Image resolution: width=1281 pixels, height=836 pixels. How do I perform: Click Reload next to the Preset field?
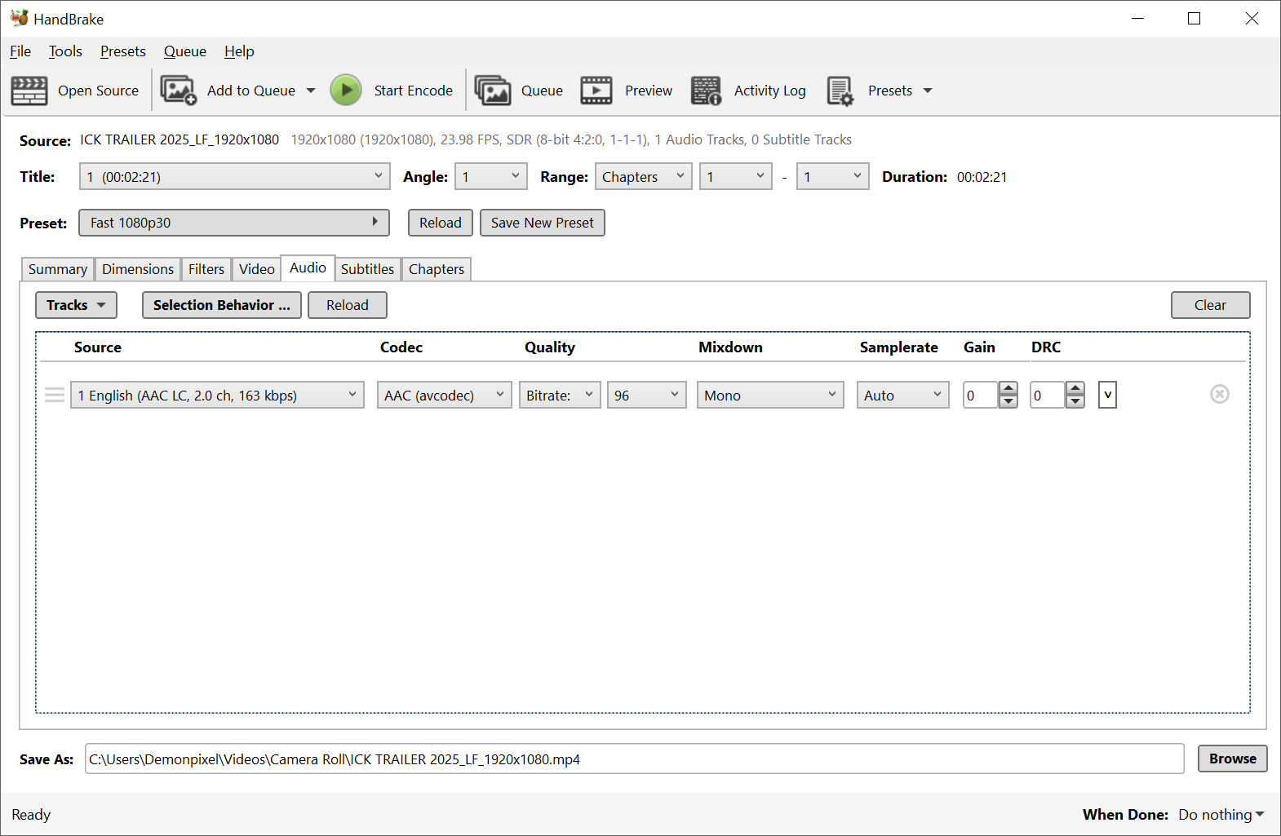click(441, 223)
